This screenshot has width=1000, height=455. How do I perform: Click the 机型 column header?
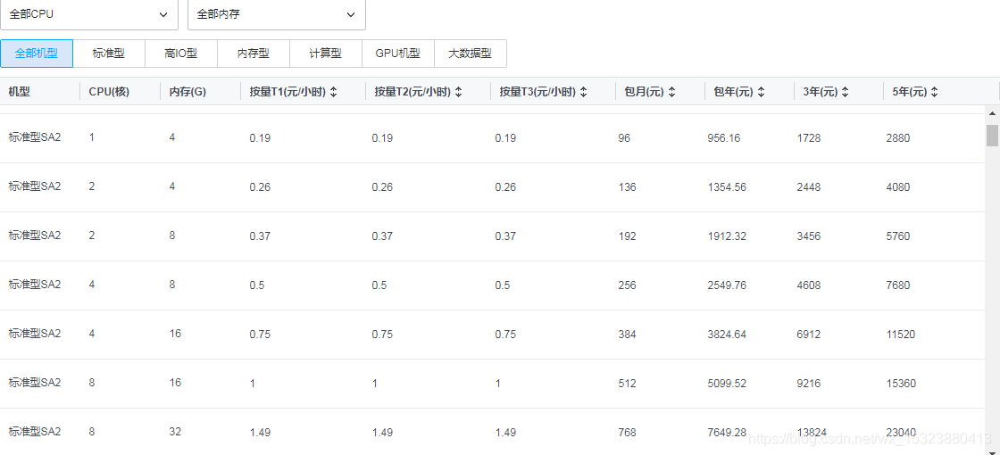pyautogui.click(x=19, y=92)
